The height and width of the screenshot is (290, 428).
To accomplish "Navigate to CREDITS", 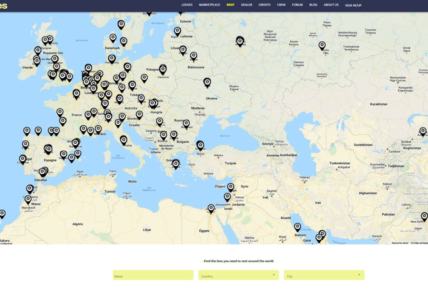I will (x=264, y=5).
